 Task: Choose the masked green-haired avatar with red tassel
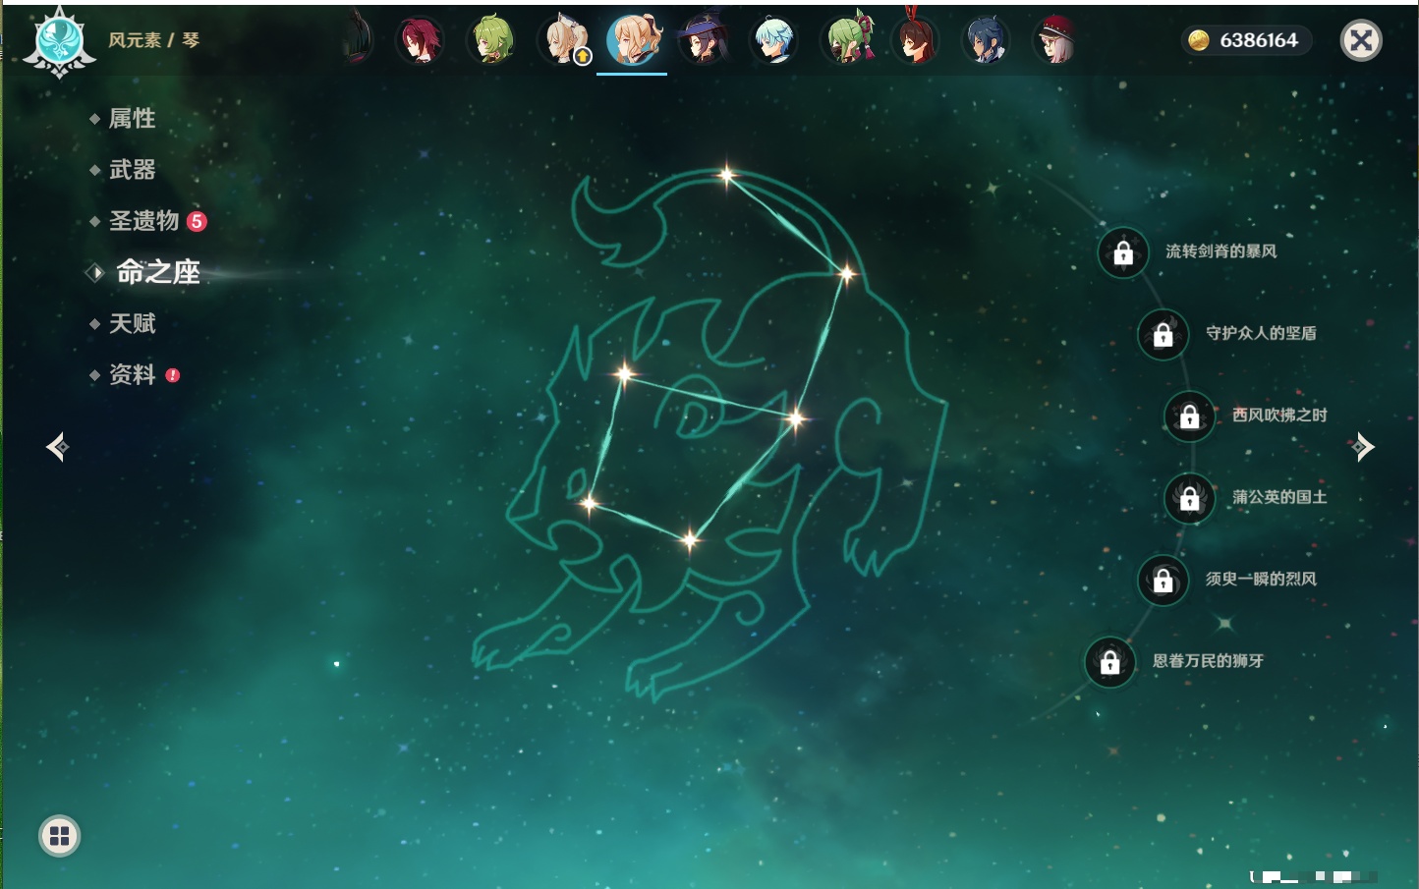coord(846,40)
